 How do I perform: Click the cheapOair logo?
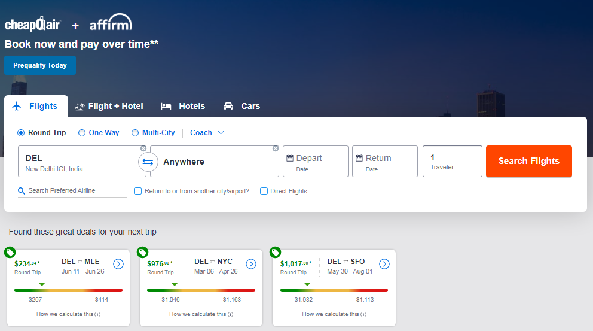pyautogui.click(x=33, y=25)
